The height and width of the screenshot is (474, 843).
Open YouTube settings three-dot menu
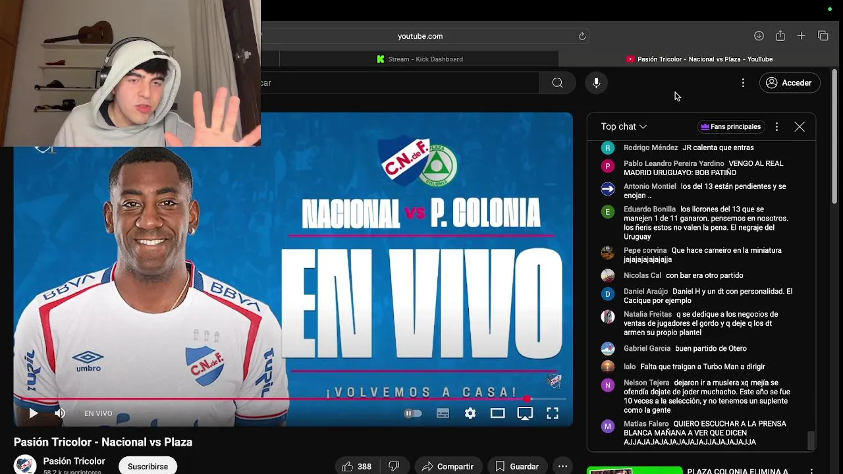(743, 83)
